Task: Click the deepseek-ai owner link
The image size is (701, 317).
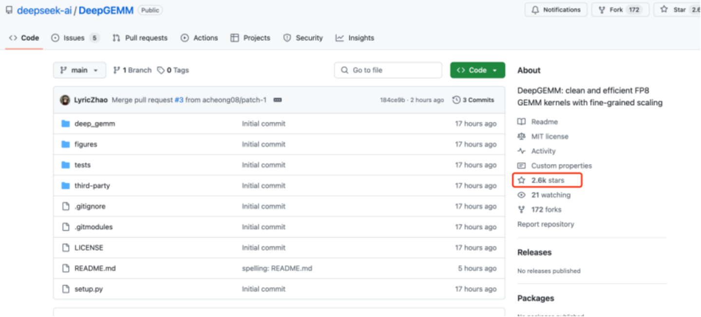Action: tap(44, 10)
